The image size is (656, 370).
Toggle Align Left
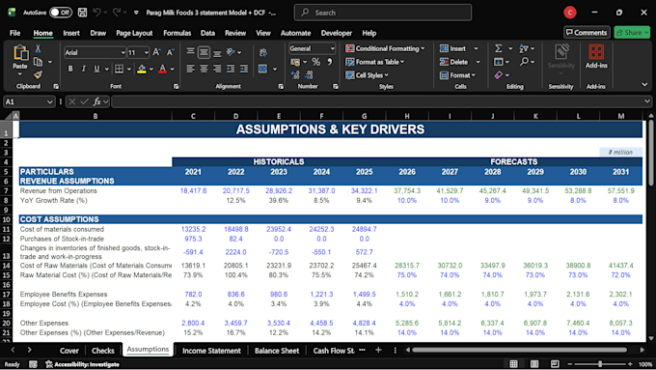[x=190, y=69]
